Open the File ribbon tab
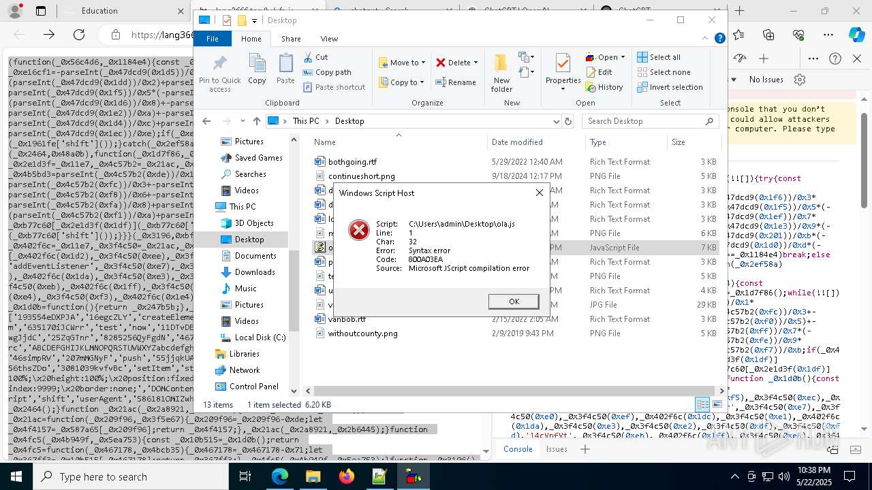The height and width of the screenshot is (490, 872). (x=213, y=39)
